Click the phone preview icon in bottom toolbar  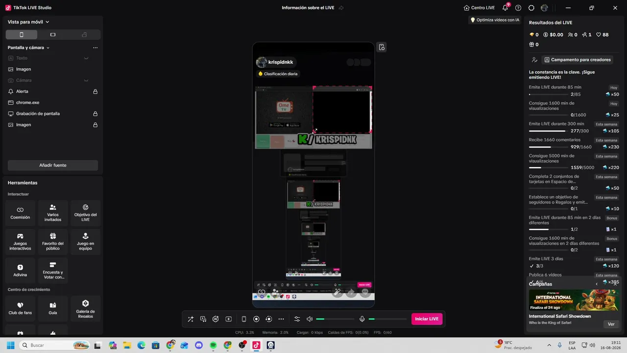point(244,319)
